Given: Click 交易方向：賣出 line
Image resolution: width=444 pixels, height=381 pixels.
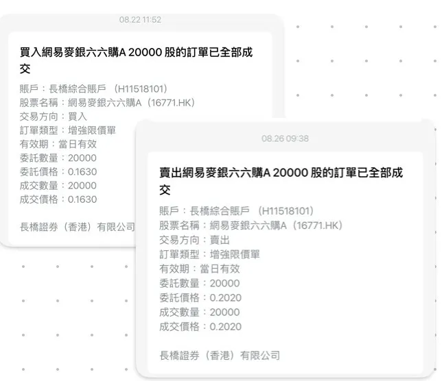Looking at the screenshot, I should pos(194,240).
